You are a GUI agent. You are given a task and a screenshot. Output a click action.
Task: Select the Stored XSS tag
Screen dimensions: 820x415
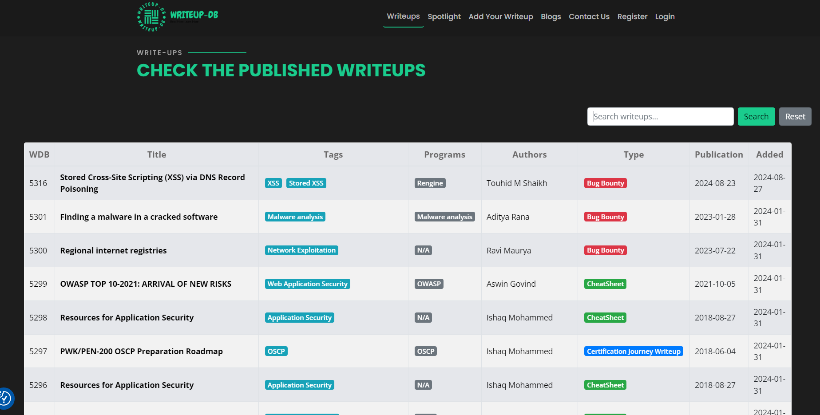(306, 183)
